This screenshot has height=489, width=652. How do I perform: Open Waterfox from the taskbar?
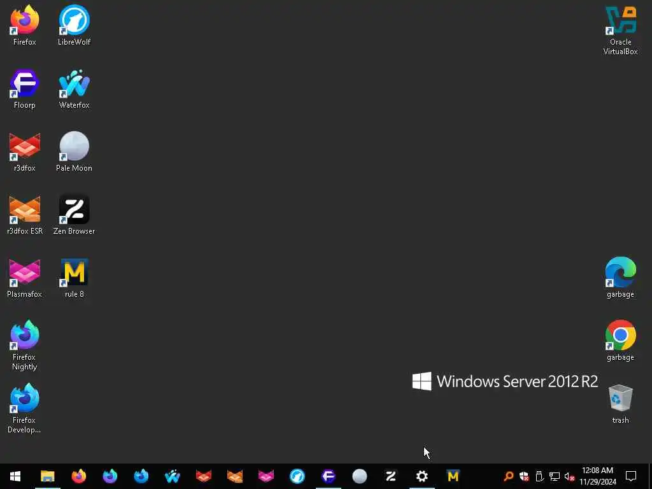click(x=172, y=476)
